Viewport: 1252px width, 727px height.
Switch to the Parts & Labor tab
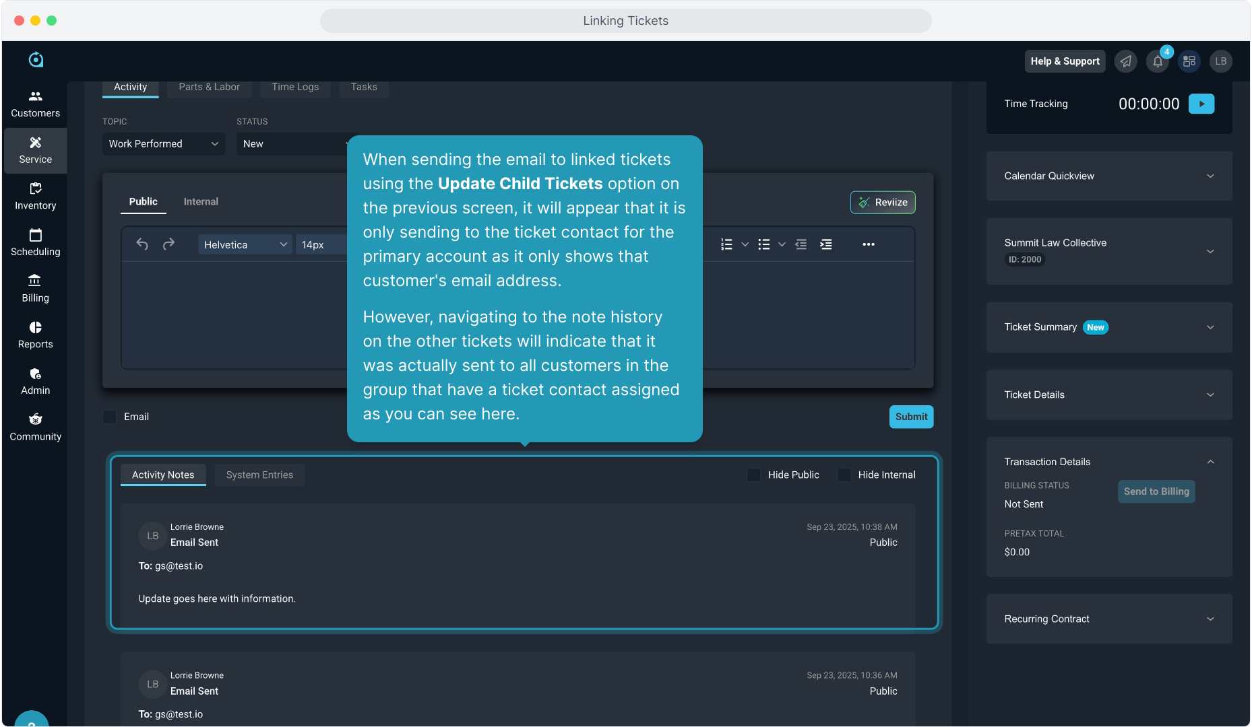tap(209, 87)
